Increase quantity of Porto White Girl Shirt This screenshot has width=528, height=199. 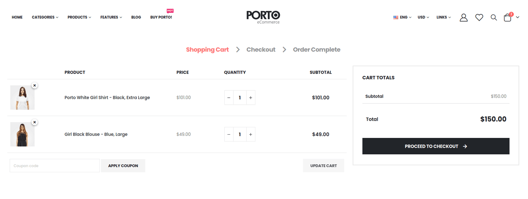(251, 98)
